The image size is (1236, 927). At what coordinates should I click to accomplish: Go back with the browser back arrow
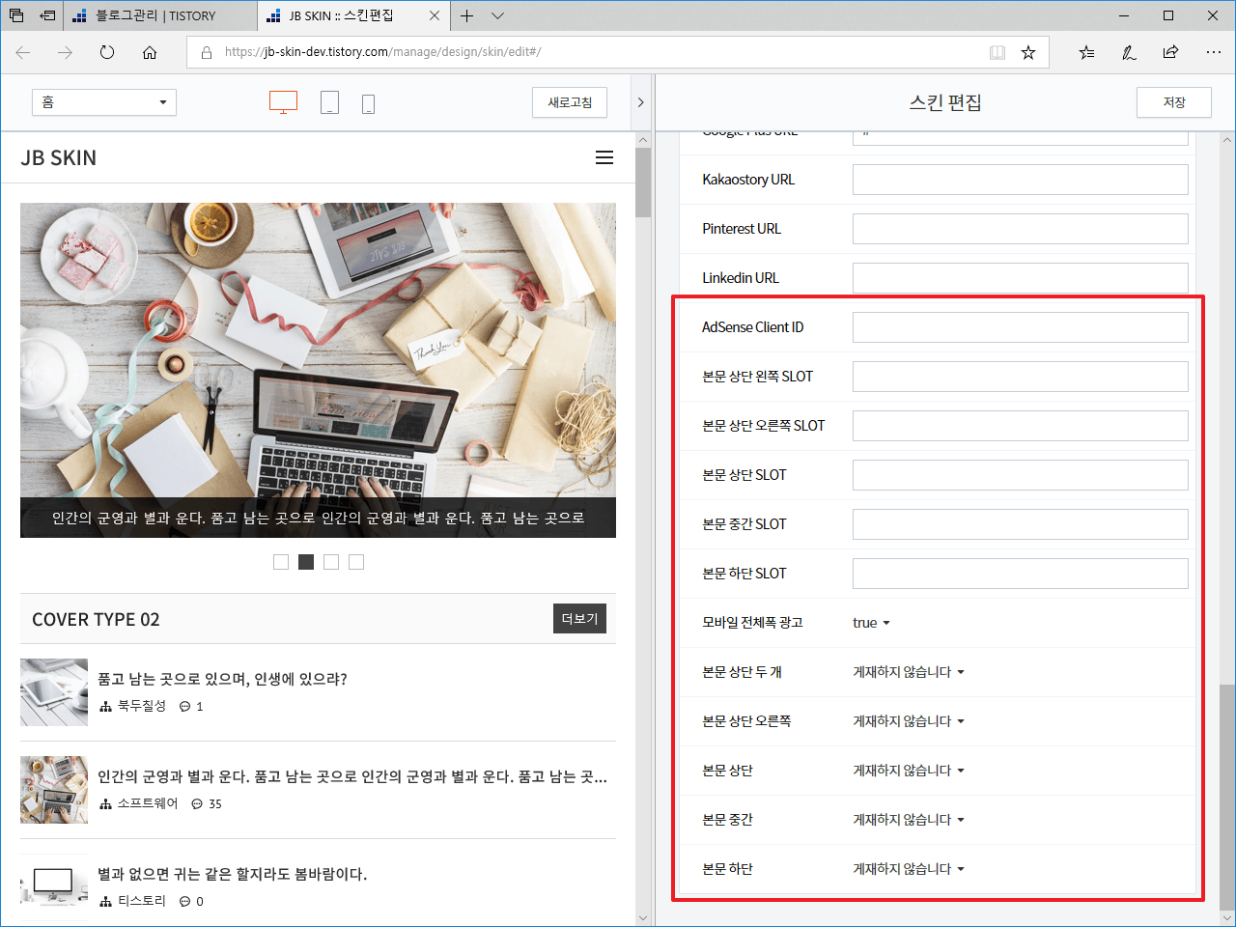[23, 52]
